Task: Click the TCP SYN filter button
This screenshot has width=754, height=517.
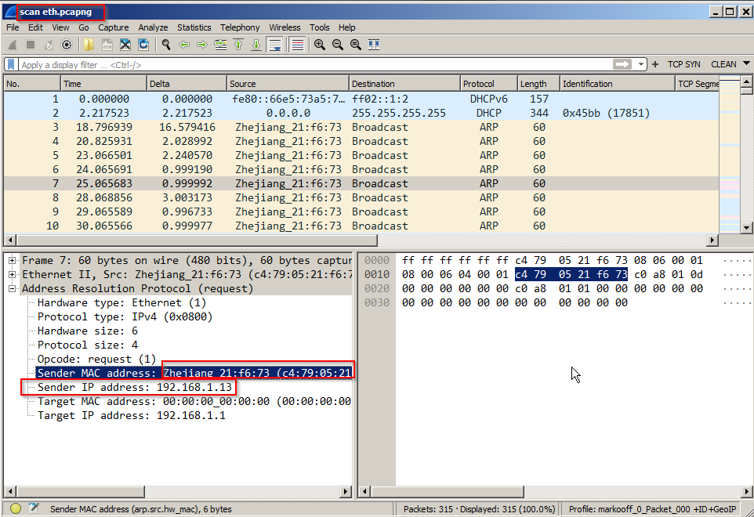Action: pyautogui.click(x=684, y=64)
